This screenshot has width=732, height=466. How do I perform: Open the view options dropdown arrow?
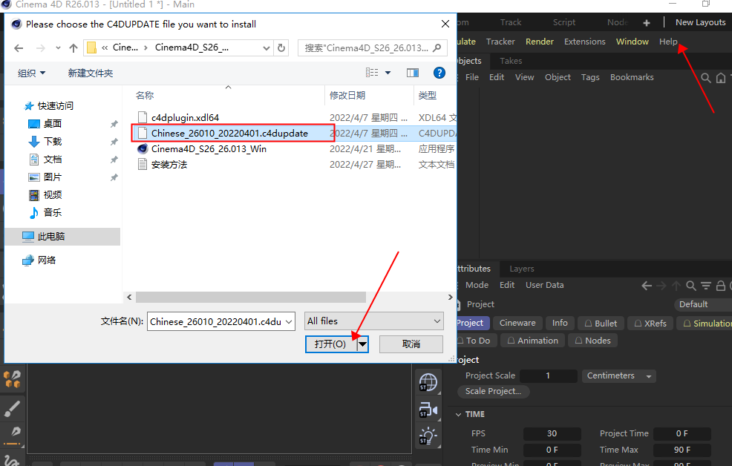tap(388, 73)
